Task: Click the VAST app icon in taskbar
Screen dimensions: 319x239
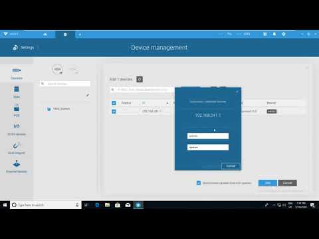Action: coord(138,205)
